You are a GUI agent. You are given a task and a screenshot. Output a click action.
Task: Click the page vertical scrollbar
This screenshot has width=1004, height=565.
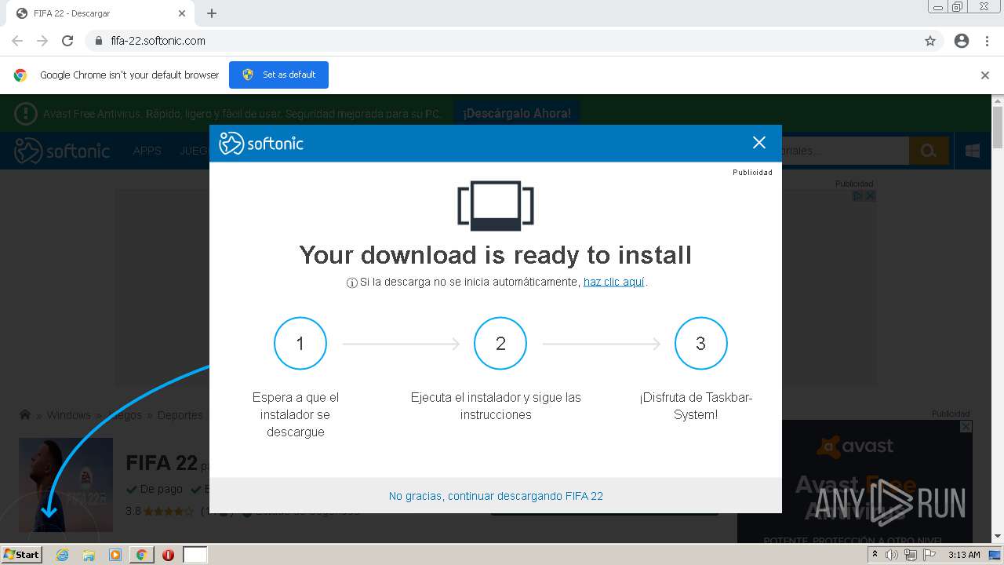point(998,318)
